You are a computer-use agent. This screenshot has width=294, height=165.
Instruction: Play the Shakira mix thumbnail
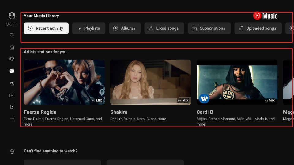(151, 82)
